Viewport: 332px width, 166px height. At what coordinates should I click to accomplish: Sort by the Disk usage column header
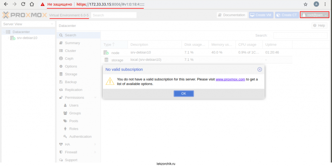tap(195, 45)
